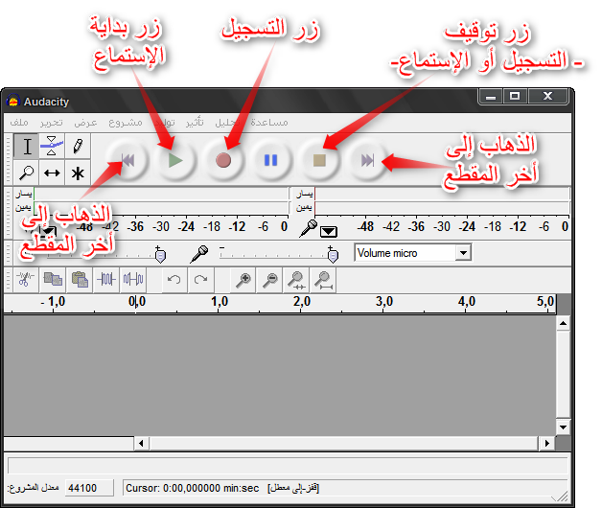The width and height of the screenshot is (602, 508).
Task: Click the Zoom In magnifier in edit toolbar
Action: pos(244,280)
